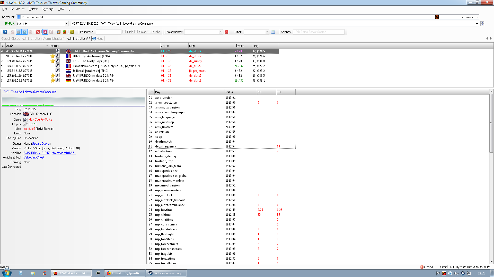Click the red Offline status icon
The height and width of the screenshot is (277, 494).
(x=422, y=267)
